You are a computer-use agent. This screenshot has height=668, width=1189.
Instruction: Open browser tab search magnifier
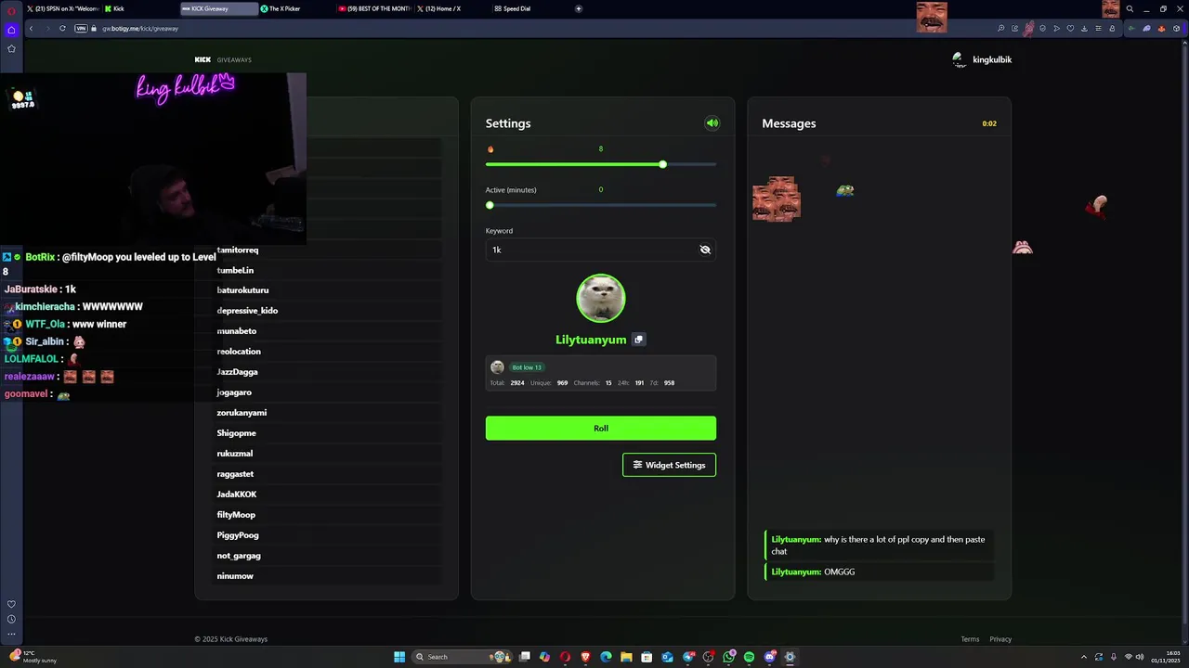(x=1130, y=8)
